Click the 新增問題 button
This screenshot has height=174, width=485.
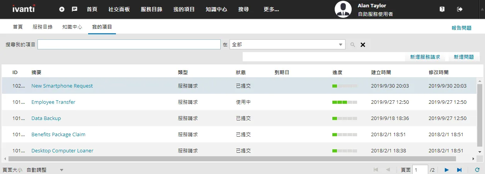click(464, 57)
